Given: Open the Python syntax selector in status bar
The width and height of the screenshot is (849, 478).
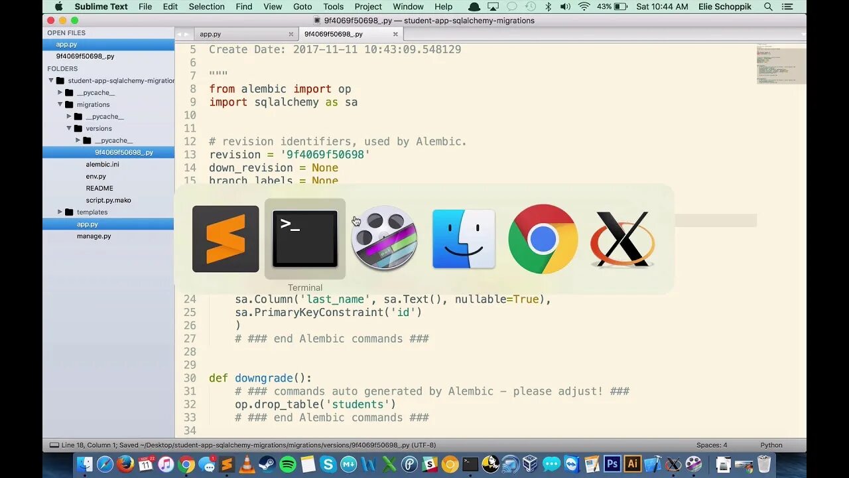Looking at the screenshot, I should click(771, 445).
